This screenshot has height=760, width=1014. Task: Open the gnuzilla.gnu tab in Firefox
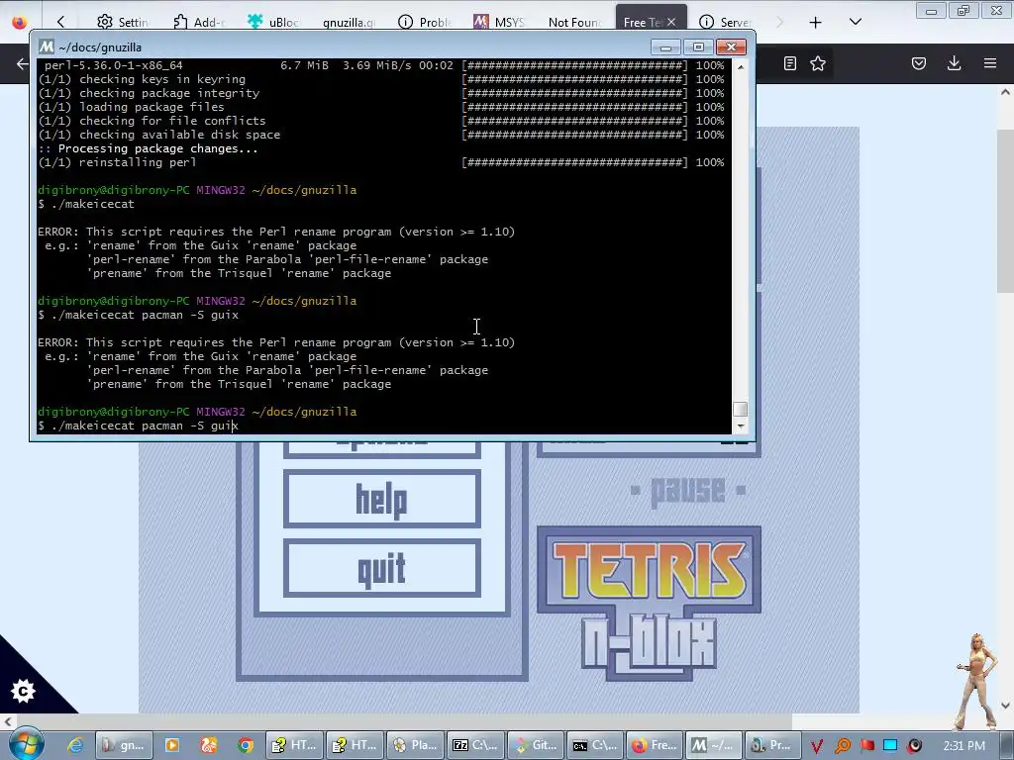pyautogui.click(x=349, y=22)
